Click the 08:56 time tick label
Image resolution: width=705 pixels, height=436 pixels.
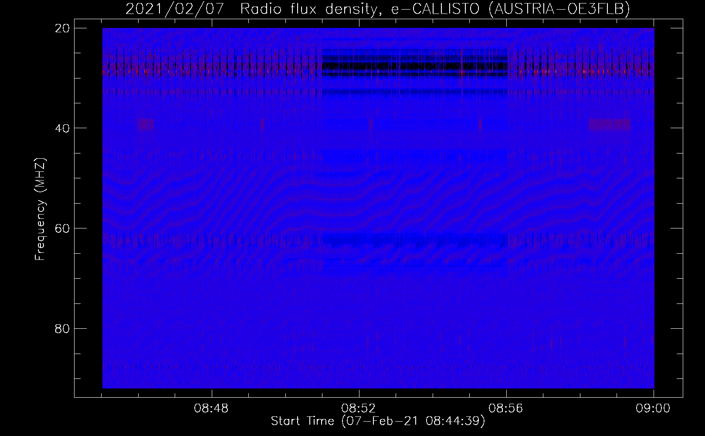[506, 409]
